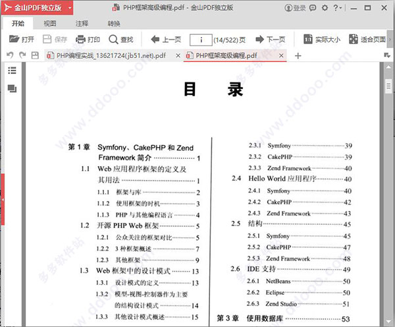The image size is (395, 327).
Task: Add a new document tab with plus
Action: tap(298, 56)
